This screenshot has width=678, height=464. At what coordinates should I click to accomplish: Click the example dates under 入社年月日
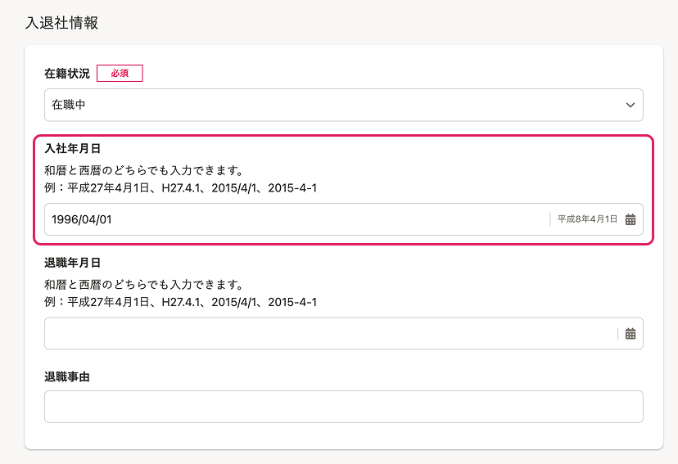(x=181, y=188)
